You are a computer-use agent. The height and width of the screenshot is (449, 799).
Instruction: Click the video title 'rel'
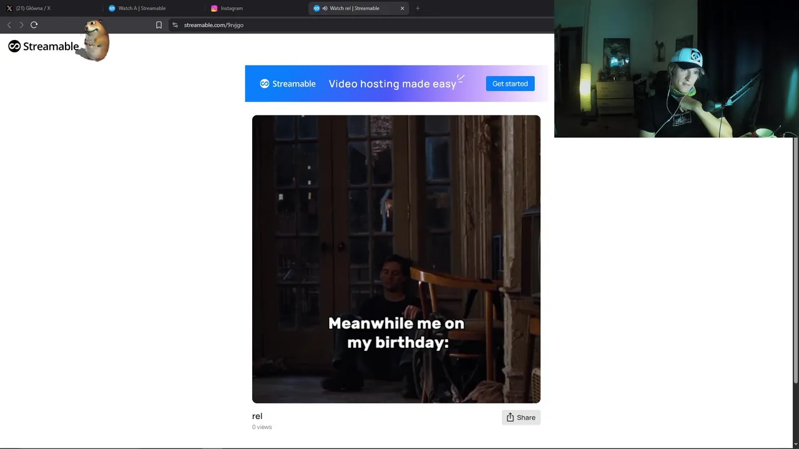coord(257,416)
